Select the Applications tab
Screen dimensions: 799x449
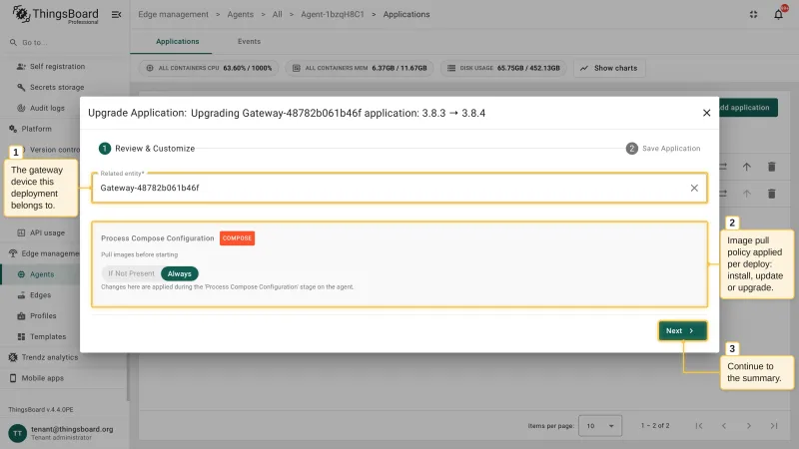click(x=178, y=41)
